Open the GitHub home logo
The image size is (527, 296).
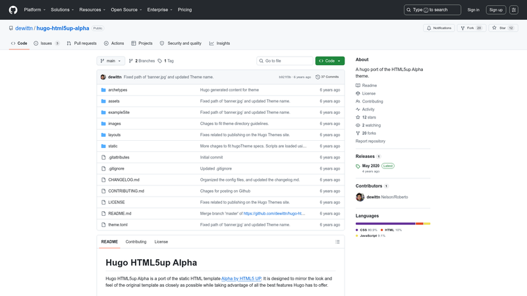click(13, 10)
